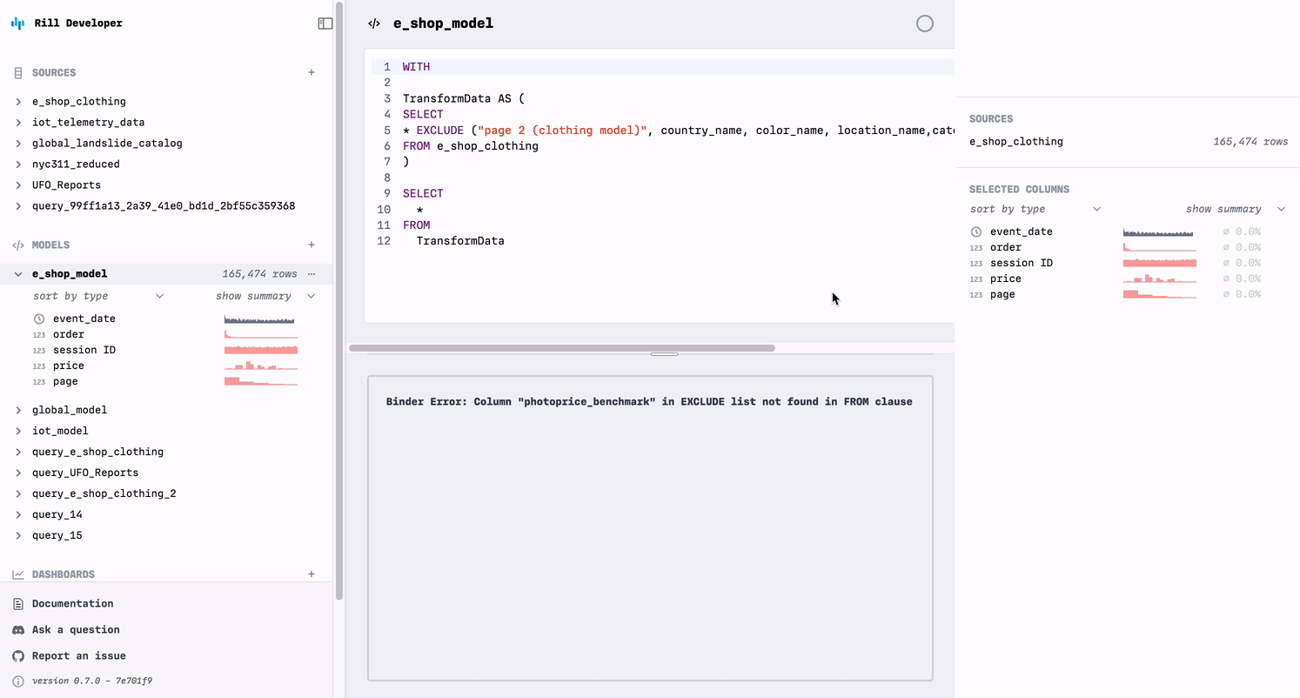The height and width of the screenshot is (698, 1300).
Task: Open show summary dropdown in Selected Columns
Action: click(x=1236, y=209)
